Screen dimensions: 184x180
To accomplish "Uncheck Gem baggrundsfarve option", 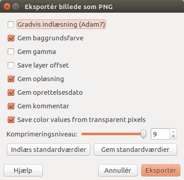I will coord(11,38).
